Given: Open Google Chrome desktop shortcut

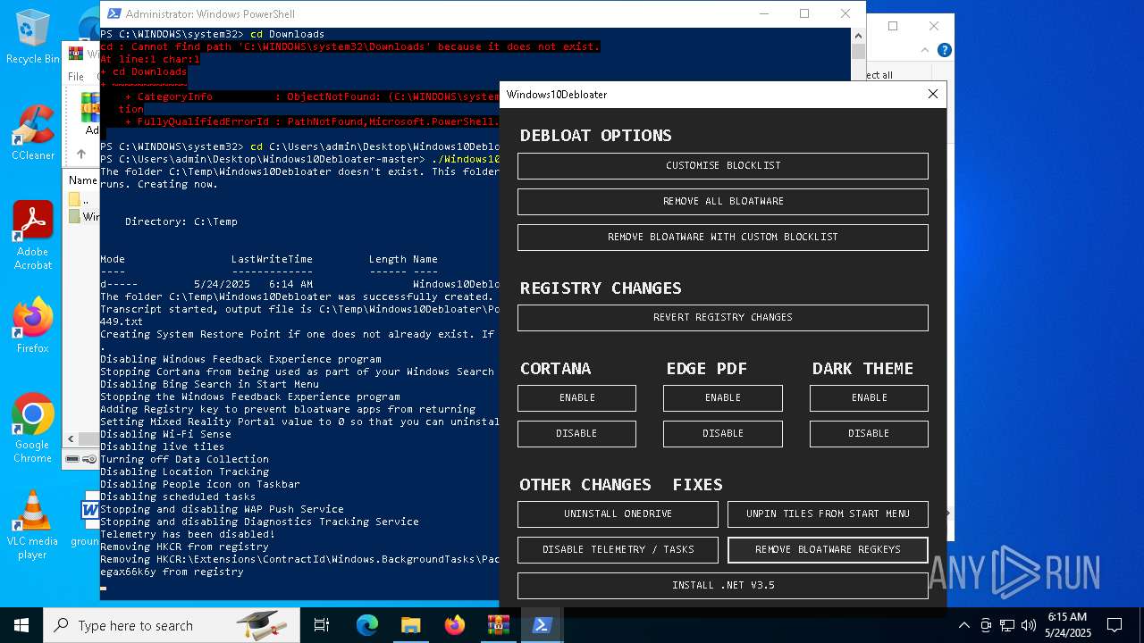Looking at the screenshot, I should (33, 428).
